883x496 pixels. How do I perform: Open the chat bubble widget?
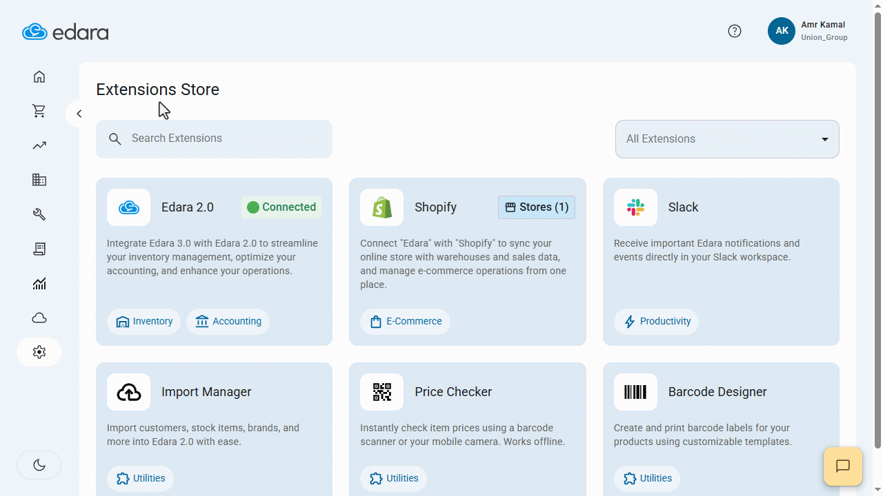click(x=843, y=466)
